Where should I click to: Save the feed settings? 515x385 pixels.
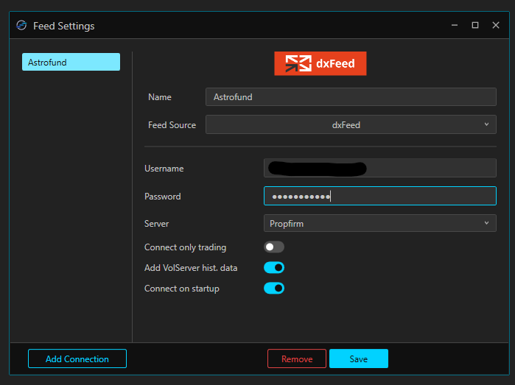pos(358,359)
